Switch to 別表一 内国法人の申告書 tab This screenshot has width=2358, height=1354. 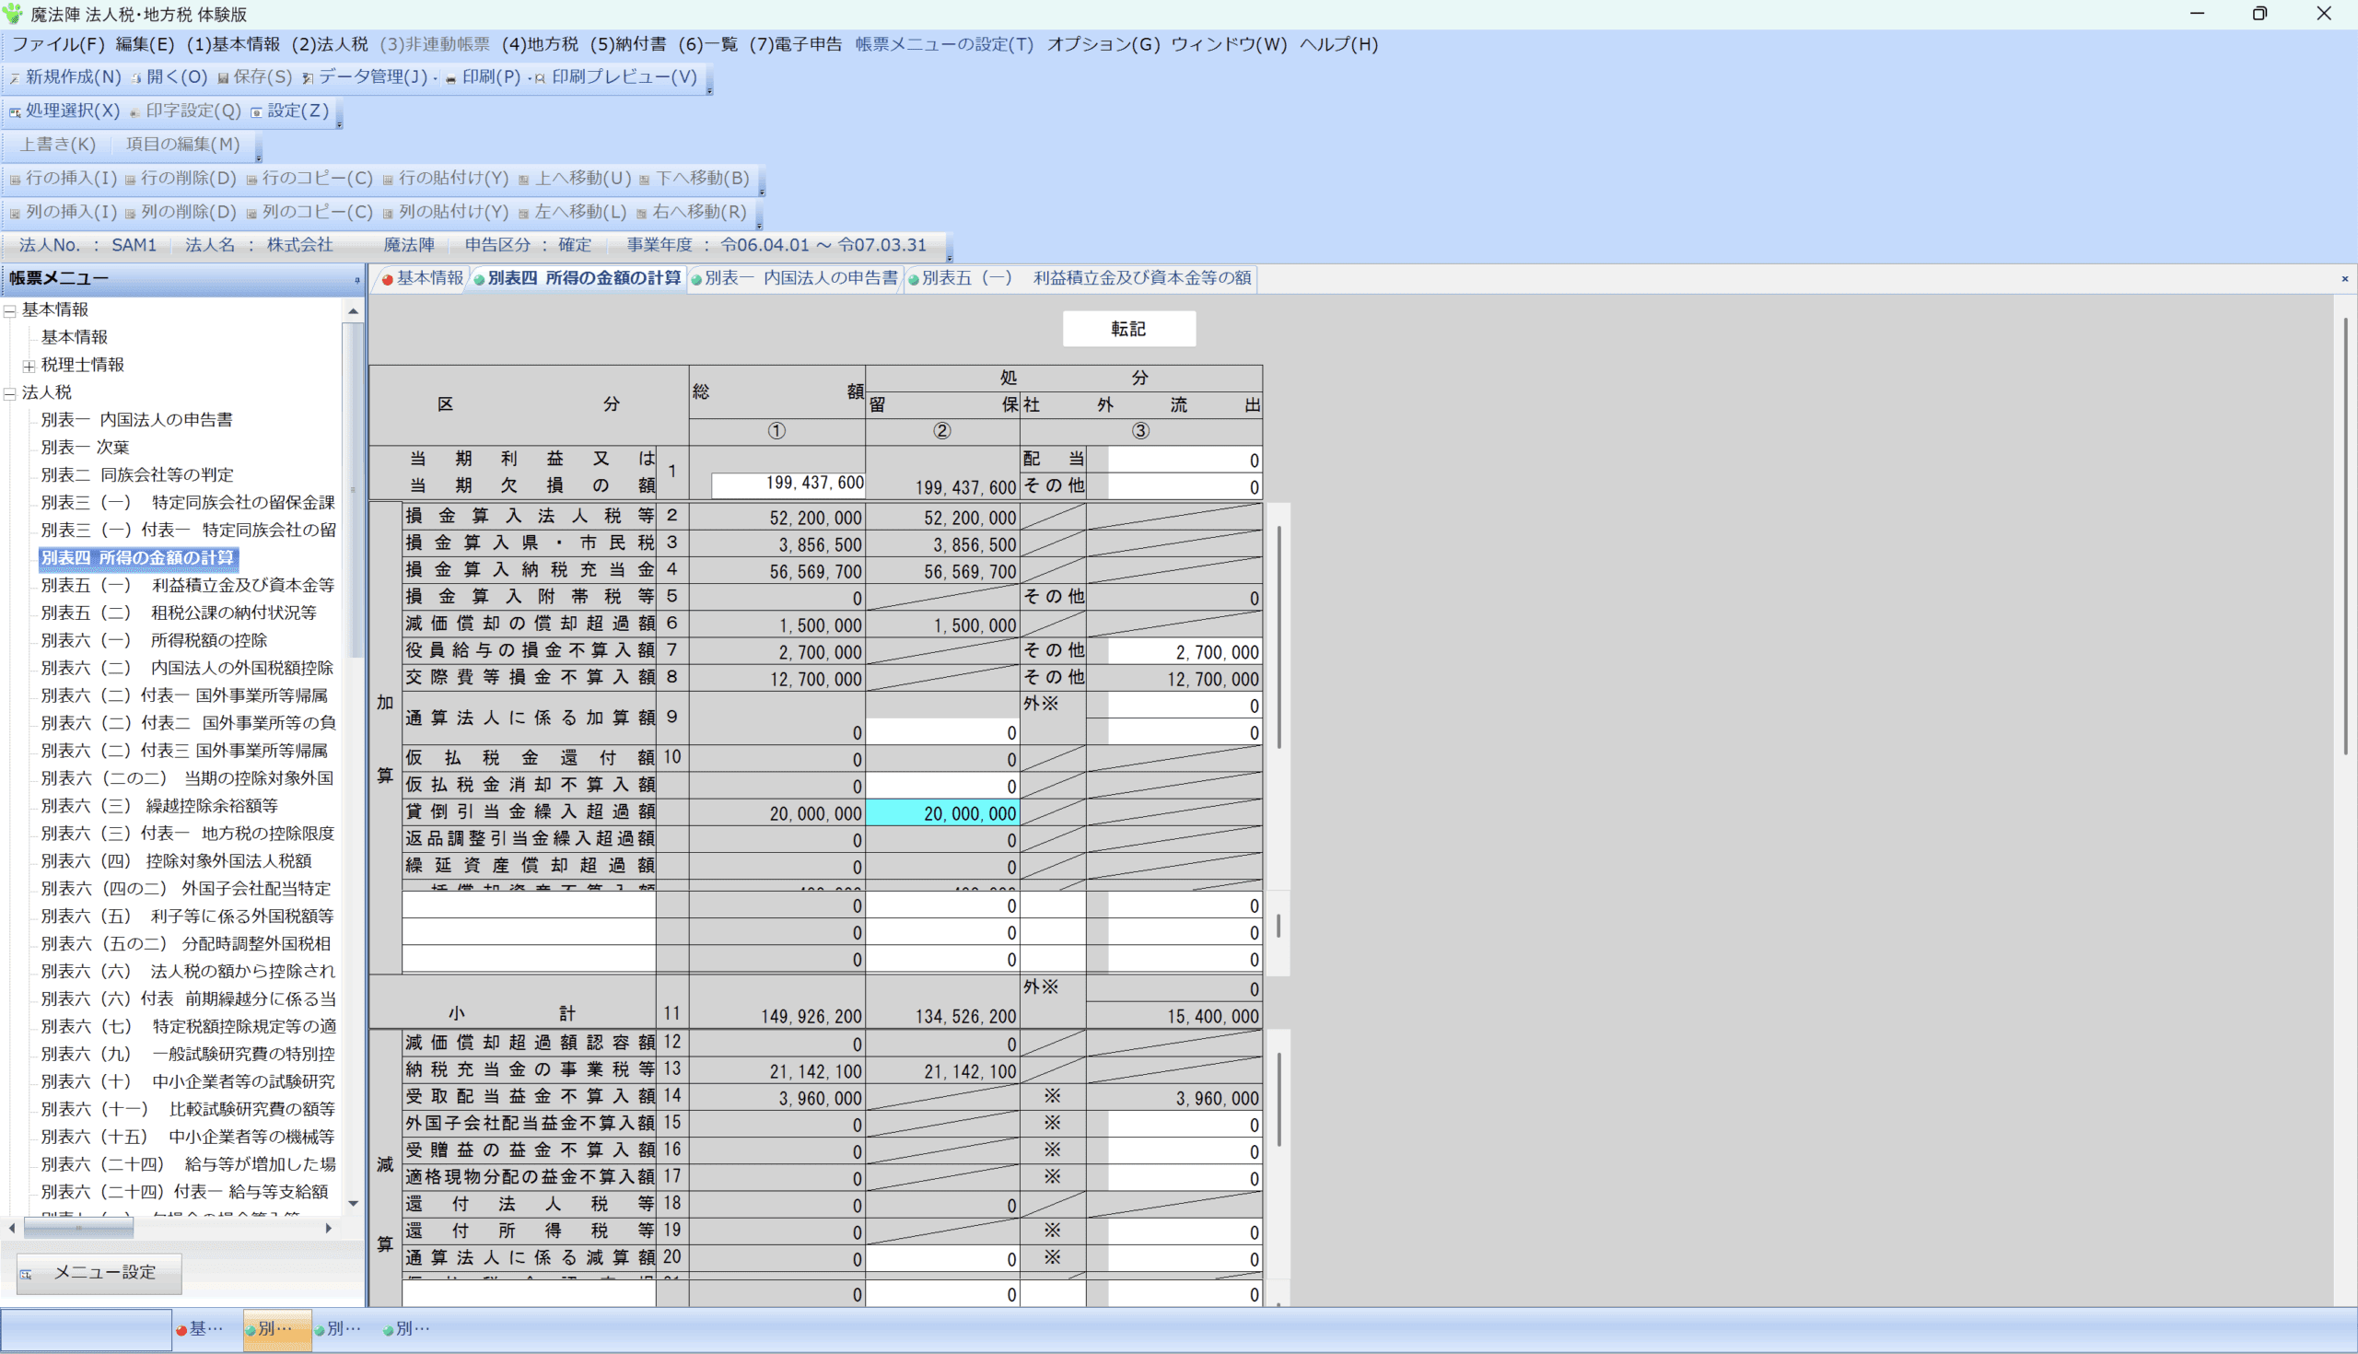pyautogui.click(x=795, y=278)
